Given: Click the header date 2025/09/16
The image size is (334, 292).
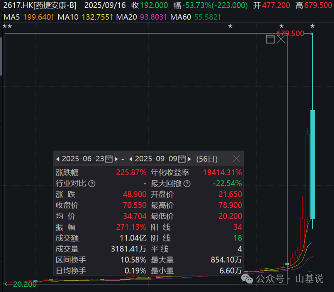Looking at the screenshot, I should click(105, 5).
